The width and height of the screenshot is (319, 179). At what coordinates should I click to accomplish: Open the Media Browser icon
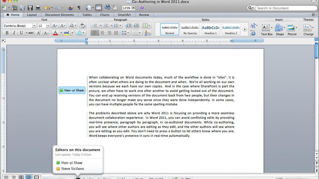point(108,8)
